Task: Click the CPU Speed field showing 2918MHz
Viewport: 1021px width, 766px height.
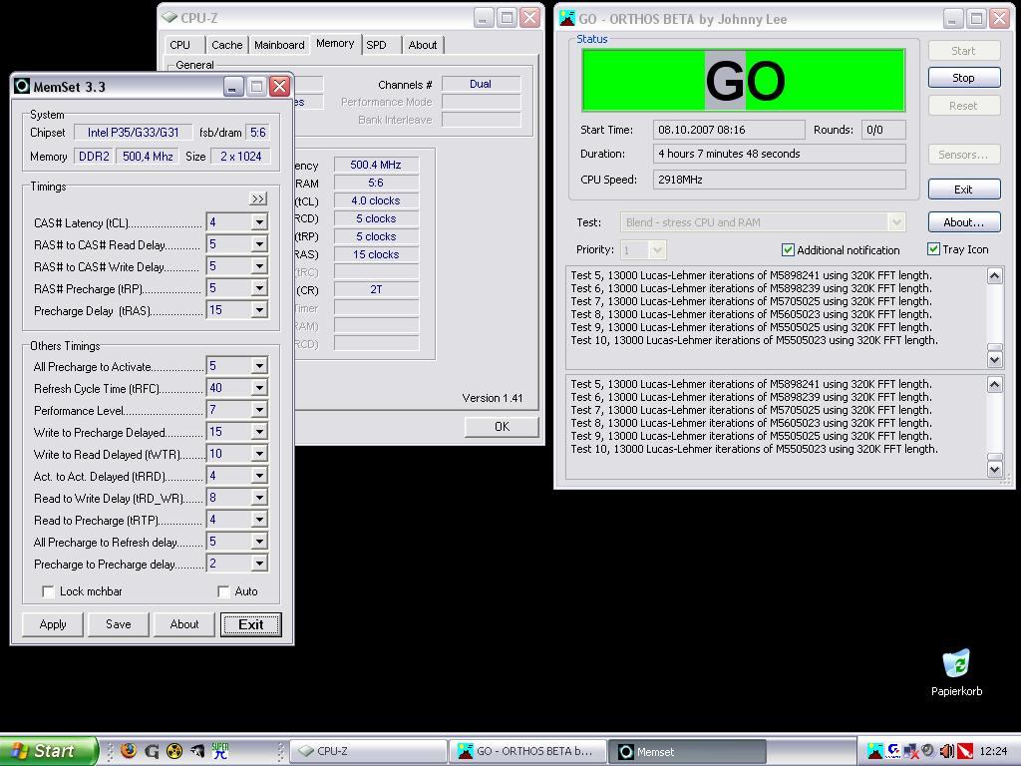Action: [x=780, y=180]
